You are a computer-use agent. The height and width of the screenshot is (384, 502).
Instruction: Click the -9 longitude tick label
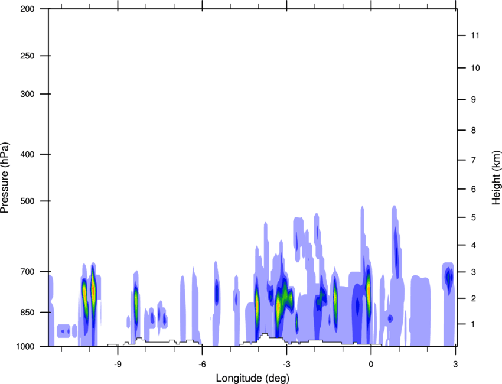click(118, 365)
